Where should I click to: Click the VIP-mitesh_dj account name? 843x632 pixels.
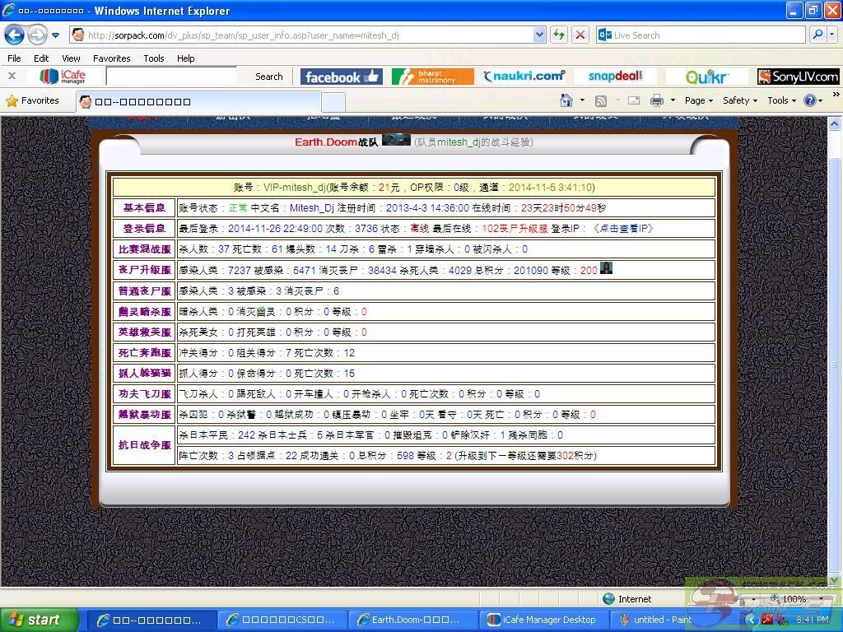[x=295, y=188]
